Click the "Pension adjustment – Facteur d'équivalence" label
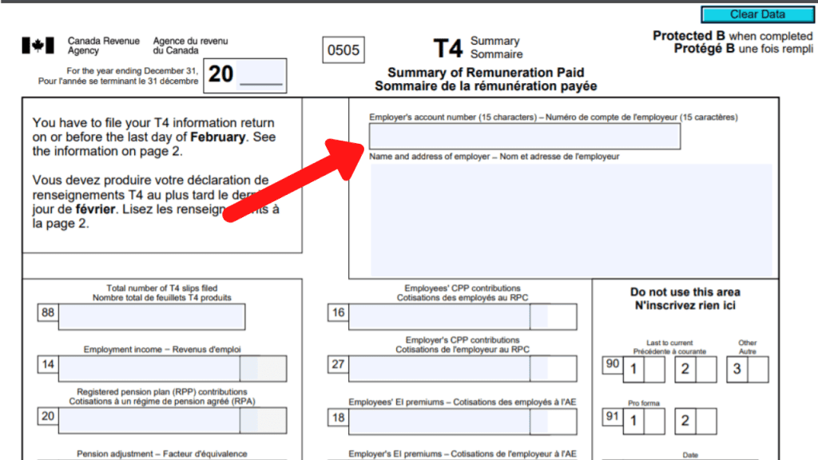 point(161,454)
